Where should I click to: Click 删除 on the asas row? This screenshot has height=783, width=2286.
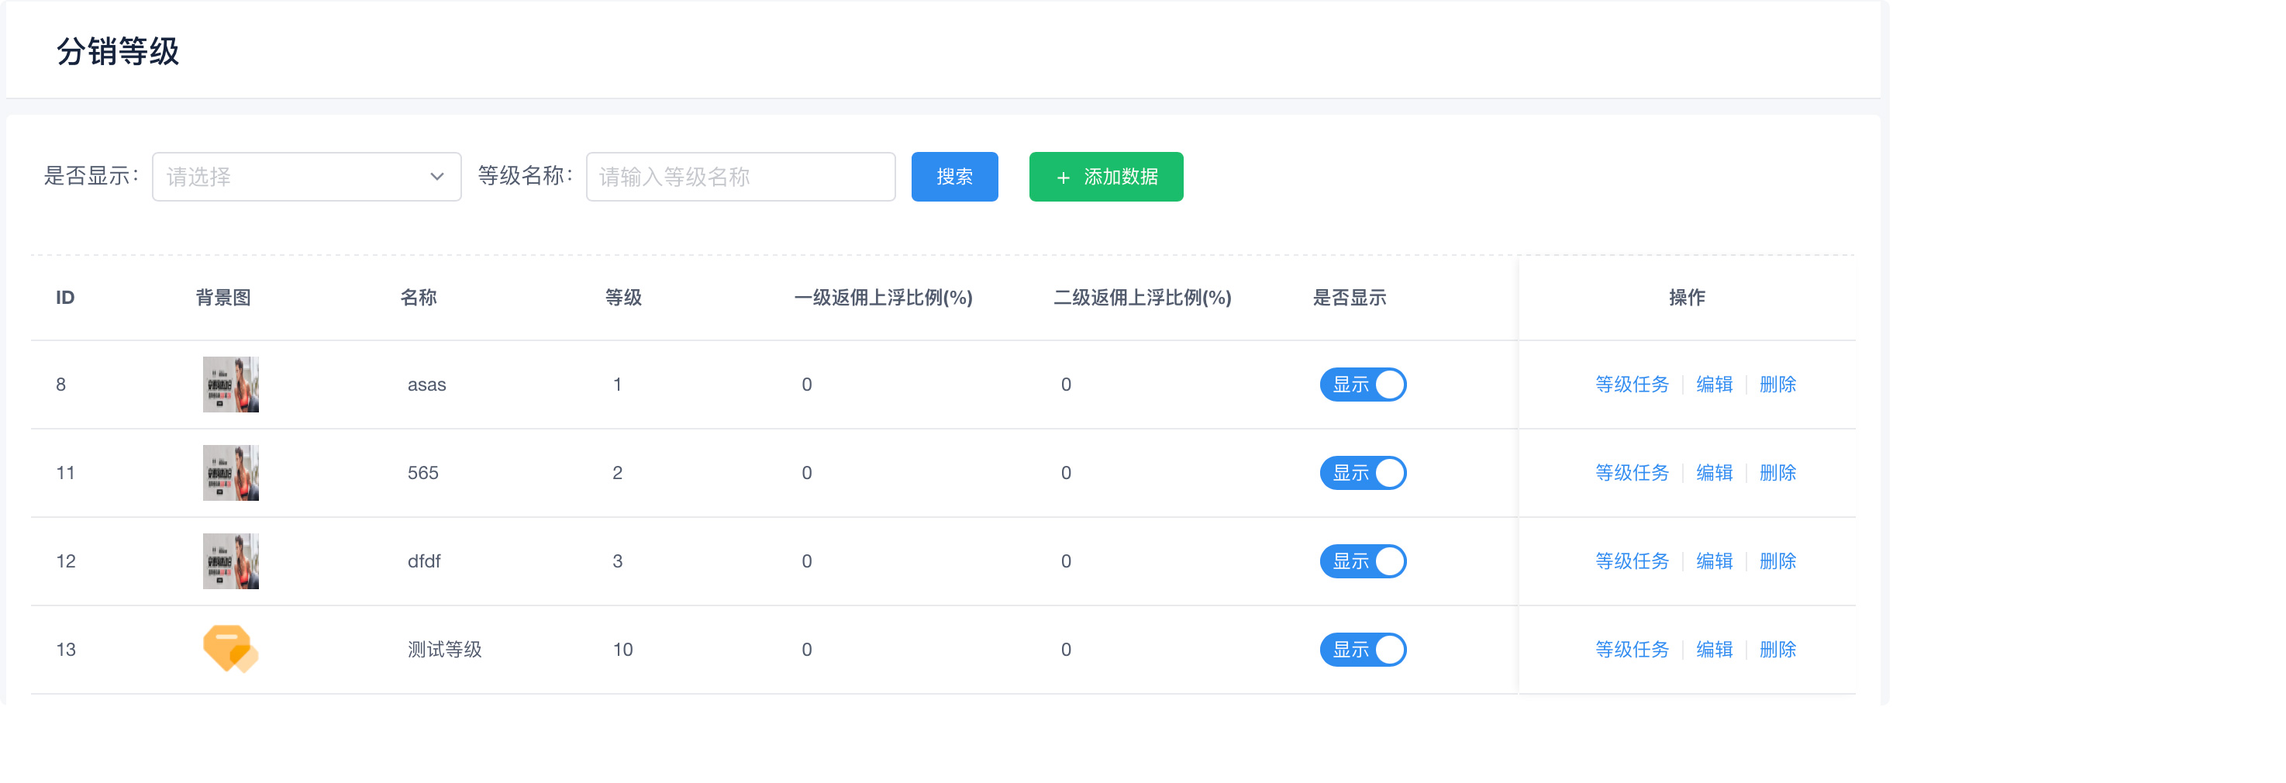(x=1777, y=385)
